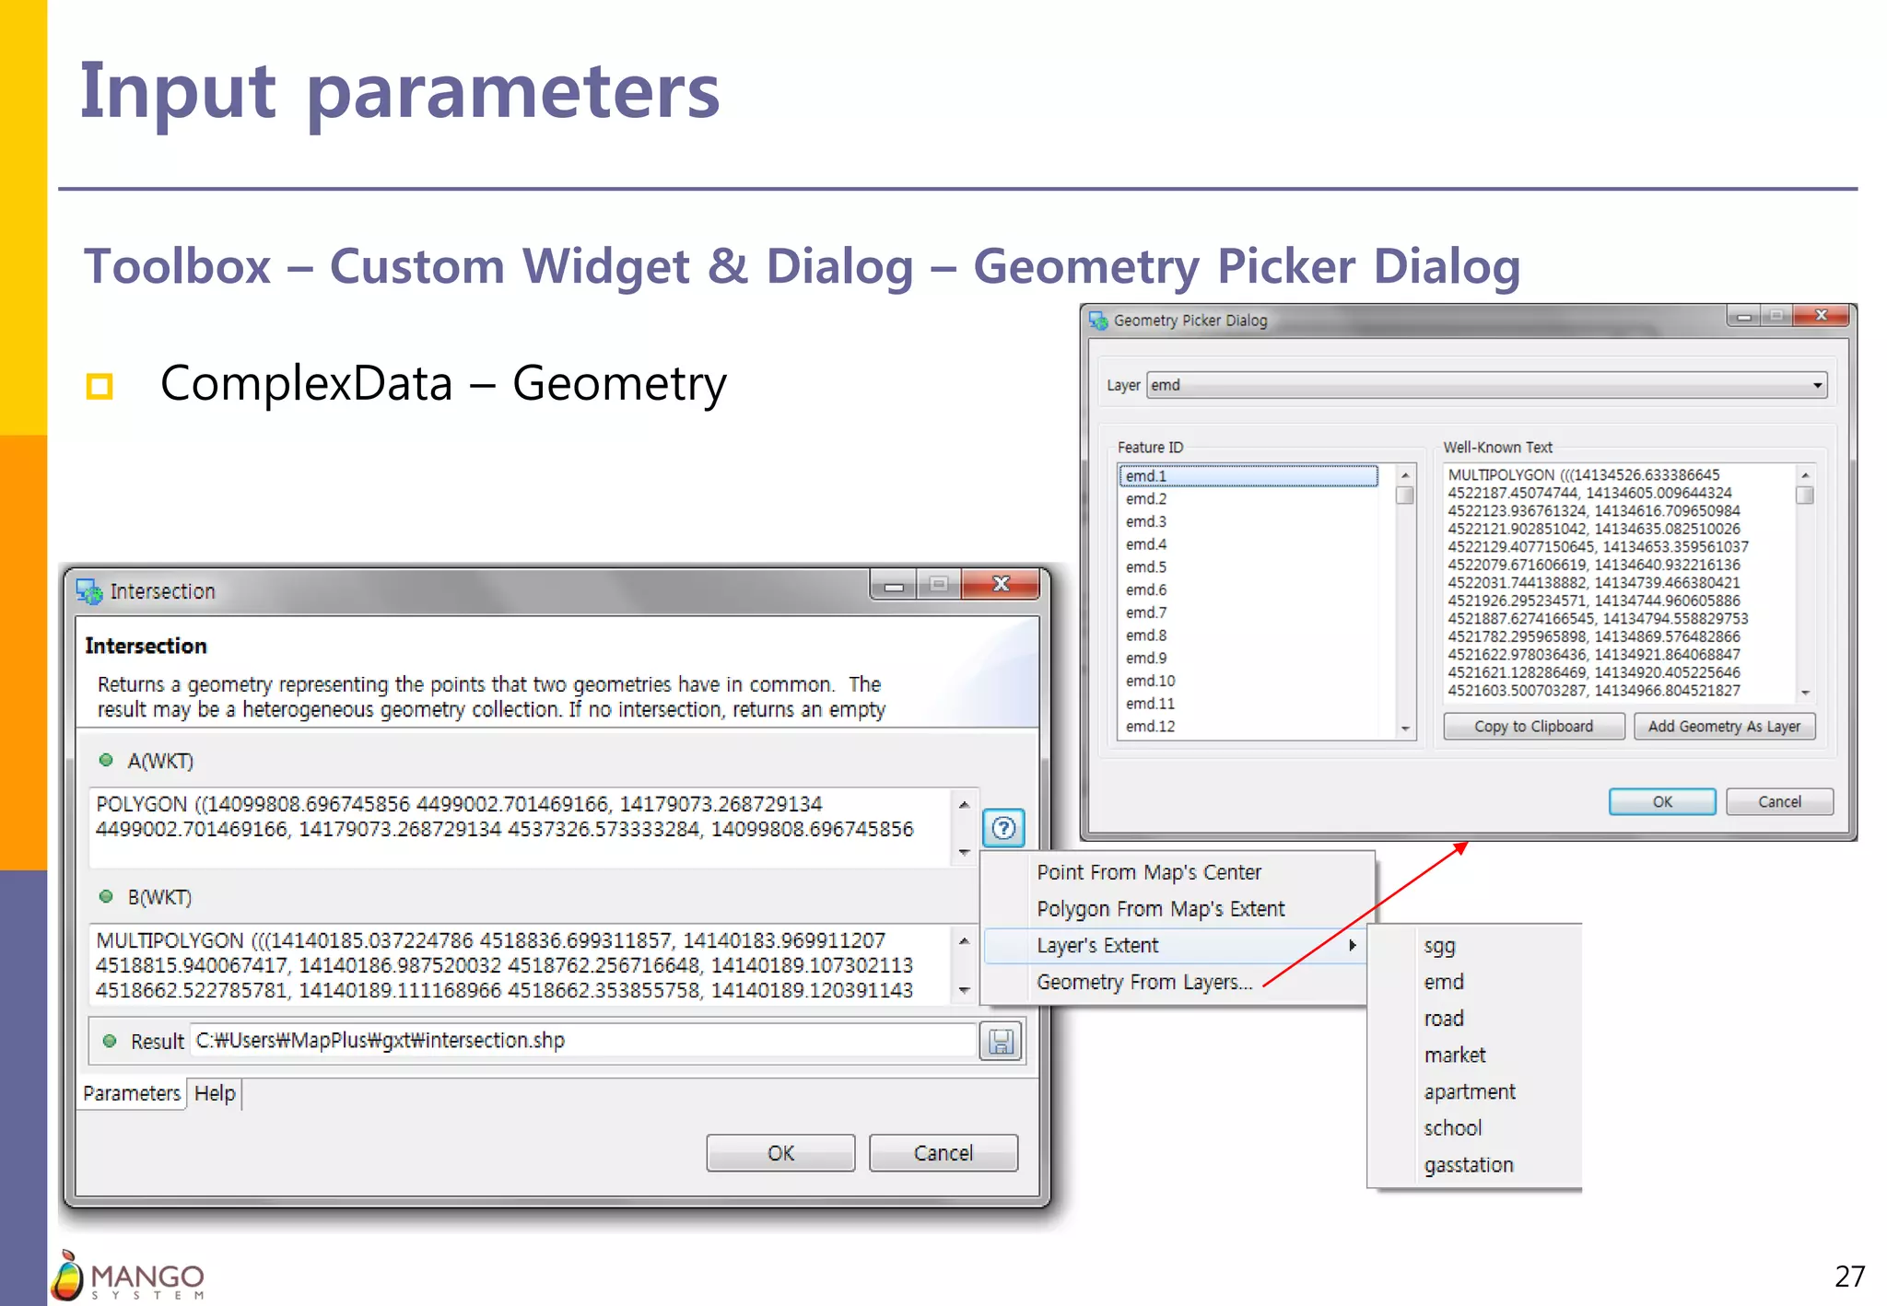
Task: Expand the Layer's Extent submenu arrow
Action: pyautogui.click(x=1352, y=945)
